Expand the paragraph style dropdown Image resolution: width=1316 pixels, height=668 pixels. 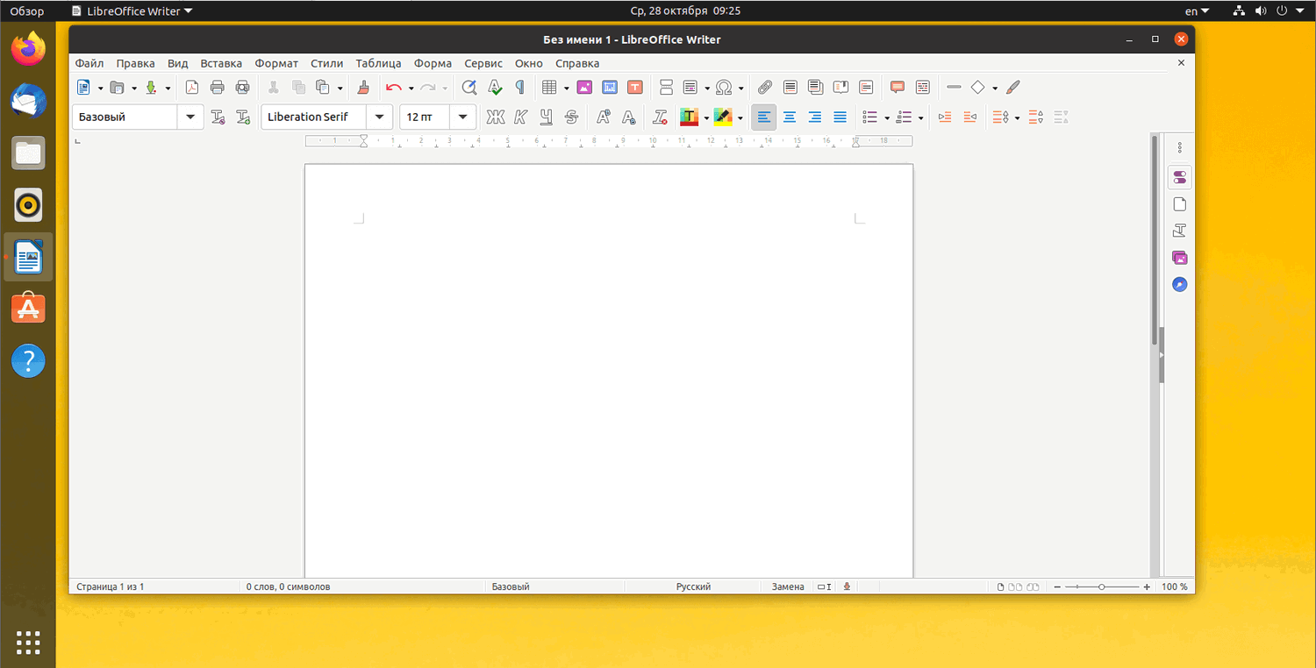point(190,117)
